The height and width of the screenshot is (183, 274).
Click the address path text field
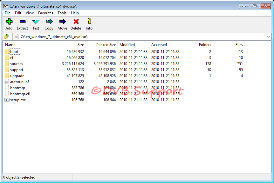pyautogui.click(x=142, y=37)
